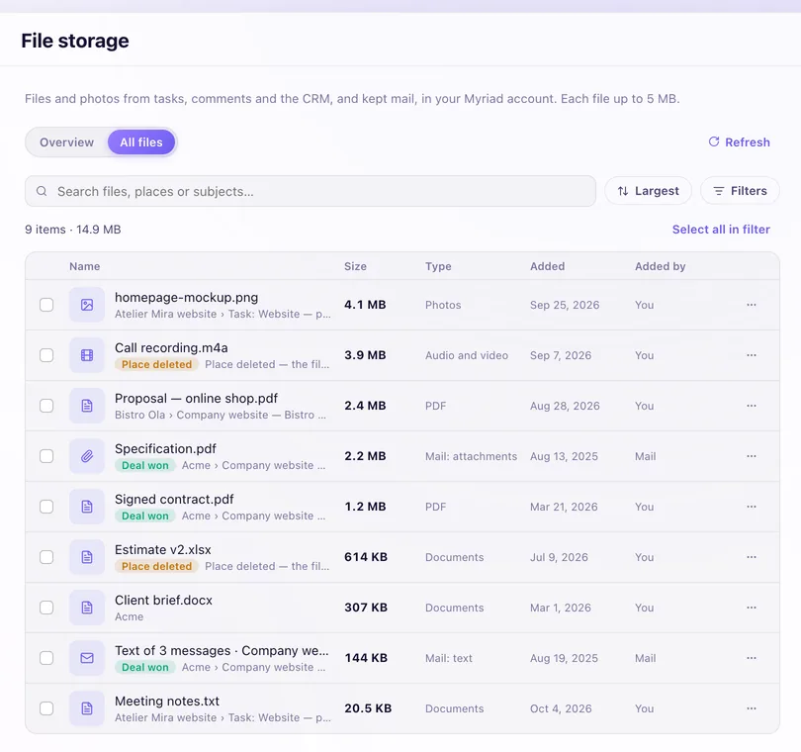The height and width of the screenshot is (752, 801).
Task: Open the more options menu for Call recording.m4a
Action: (x=751, y=355)
